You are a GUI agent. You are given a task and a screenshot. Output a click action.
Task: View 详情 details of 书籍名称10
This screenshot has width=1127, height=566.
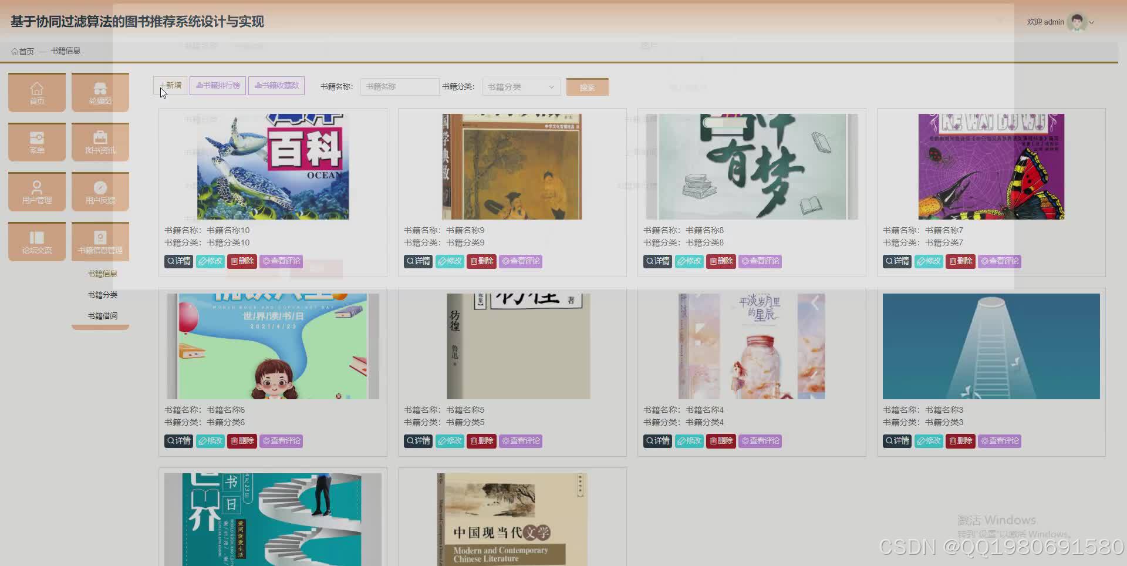click(178, 261)
